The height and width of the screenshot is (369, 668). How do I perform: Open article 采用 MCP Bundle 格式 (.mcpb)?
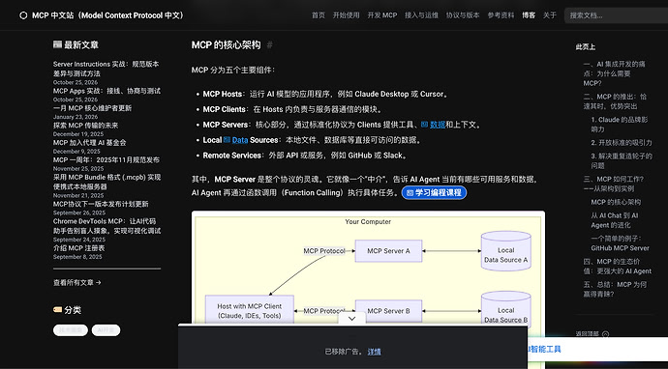click(106, 182)
